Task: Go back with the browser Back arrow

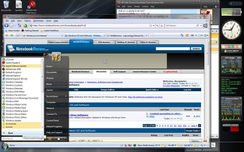Action: (6, 25)
